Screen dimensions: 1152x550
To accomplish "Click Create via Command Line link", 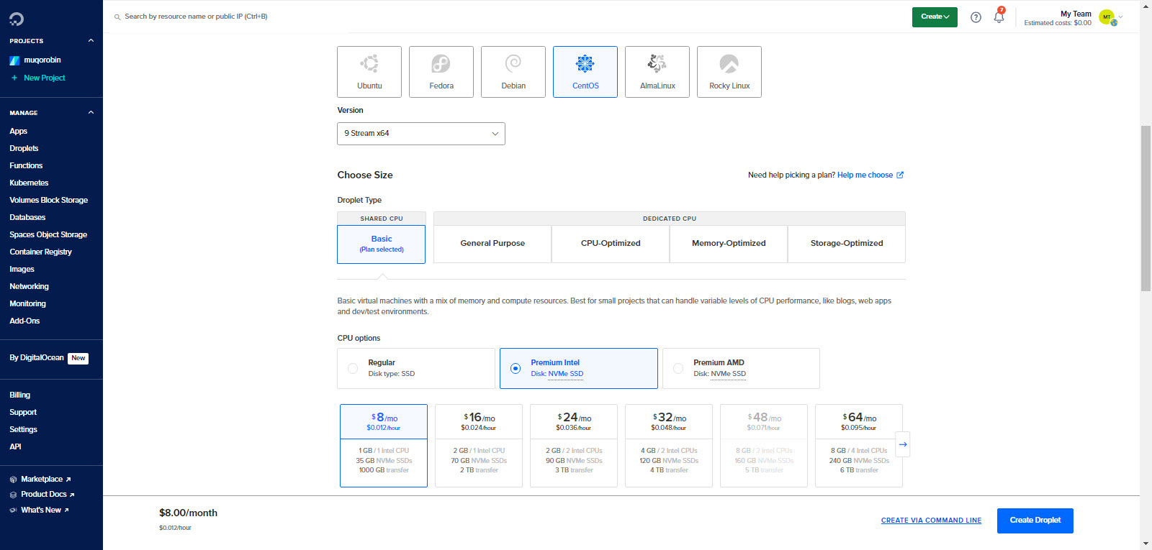I will [931, 521].
